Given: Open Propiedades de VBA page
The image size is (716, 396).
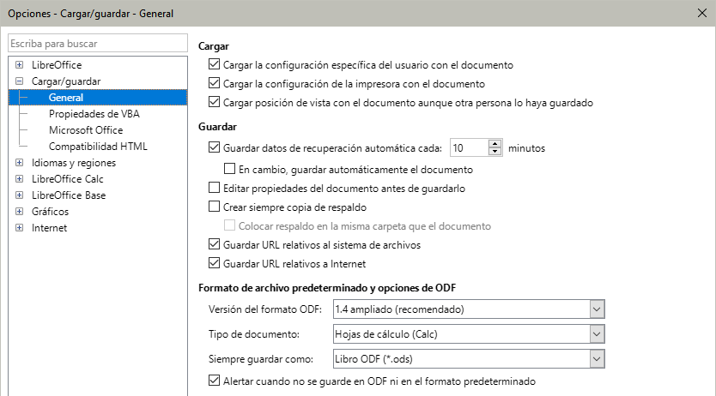Looking at the screenshot, I should tap(94, 114).
